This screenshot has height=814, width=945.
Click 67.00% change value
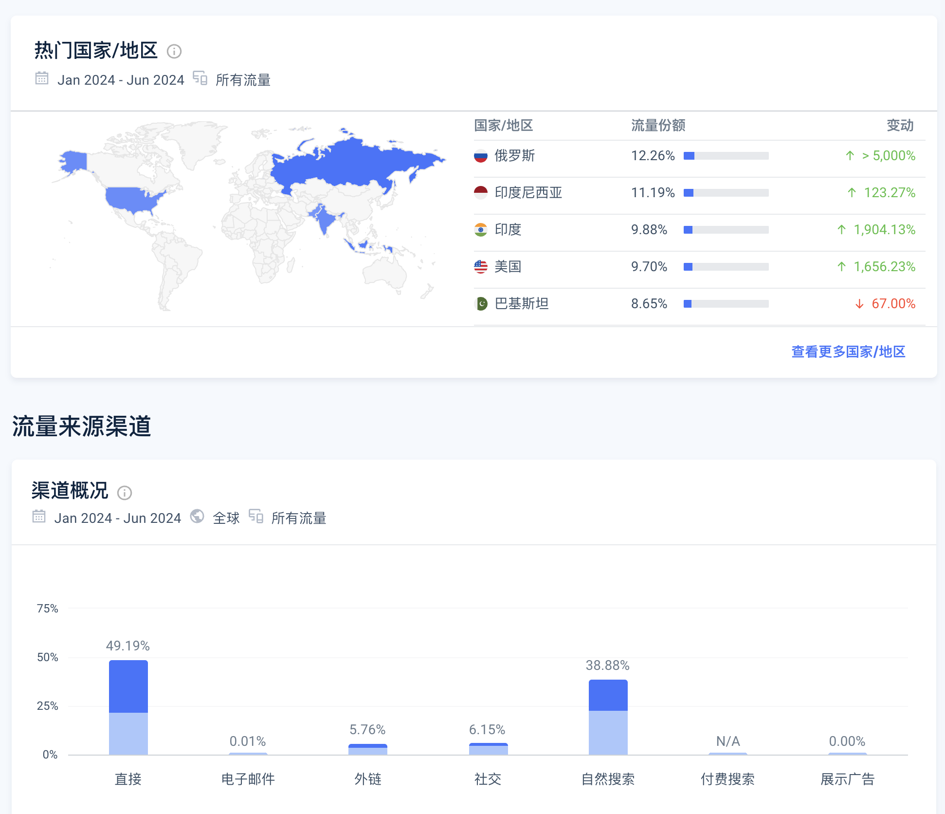point(893,304)
